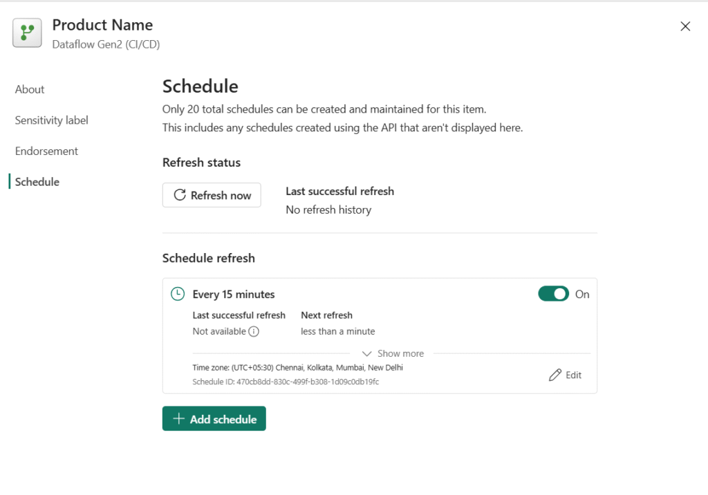This screenshot has height=495, width=708.
Task: Click the Dataflow Gen2 product icon
Action: [x=27, y=33]
